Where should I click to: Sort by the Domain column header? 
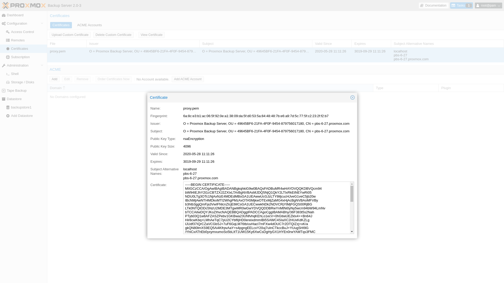pyautogui.click(x=56, y=88)
